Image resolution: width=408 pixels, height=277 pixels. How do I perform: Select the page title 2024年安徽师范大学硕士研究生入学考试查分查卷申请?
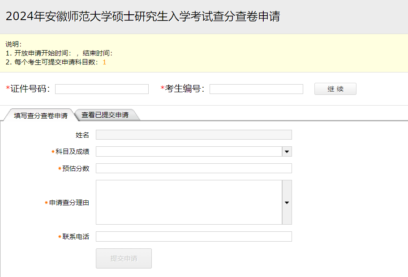pyautogui.click(x=143, y=17)
